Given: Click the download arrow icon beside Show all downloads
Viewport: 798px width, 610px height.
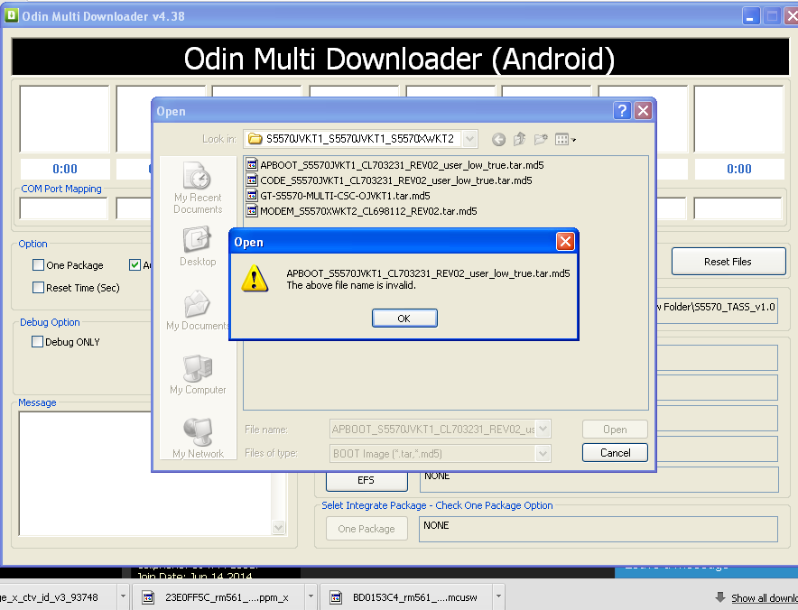Looking at the screenshot, I should coord(720,597).
